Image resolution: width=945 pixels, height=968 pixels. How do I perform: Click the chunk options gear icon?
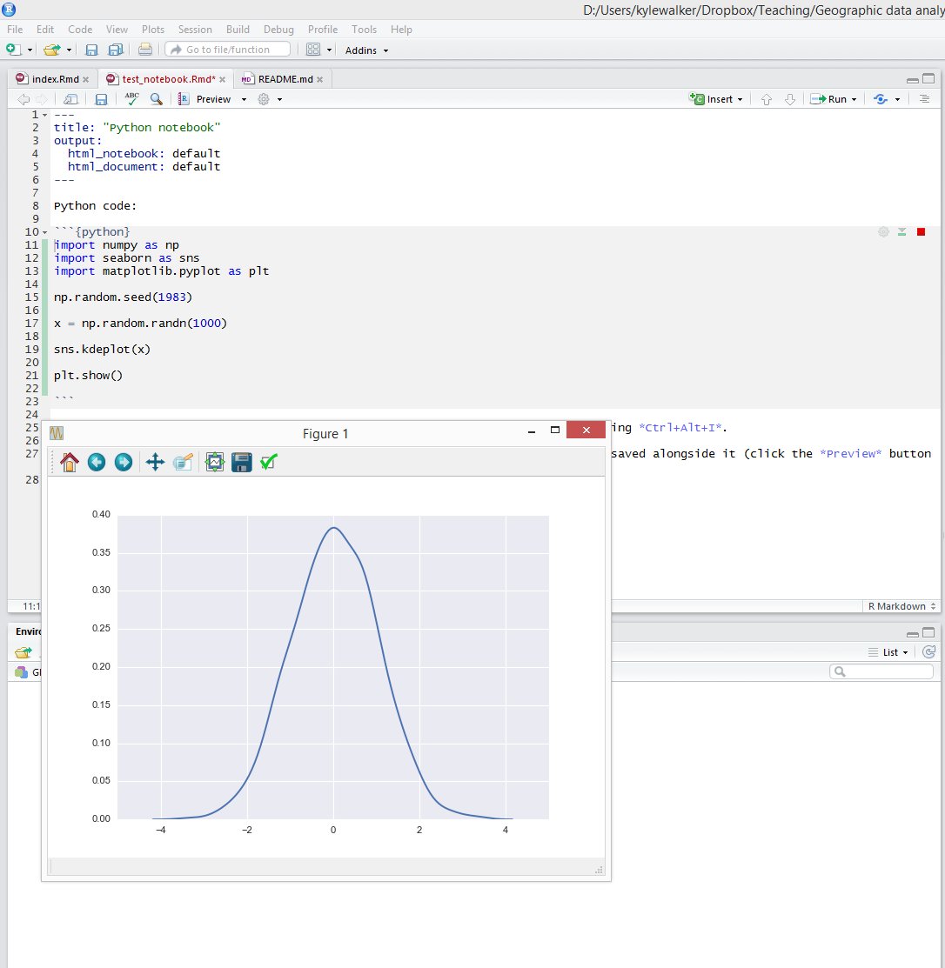pyautogui.click(x=884, y=231)
